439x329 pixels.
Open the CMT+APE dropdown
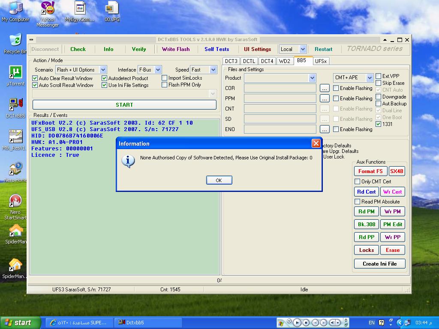370,78
